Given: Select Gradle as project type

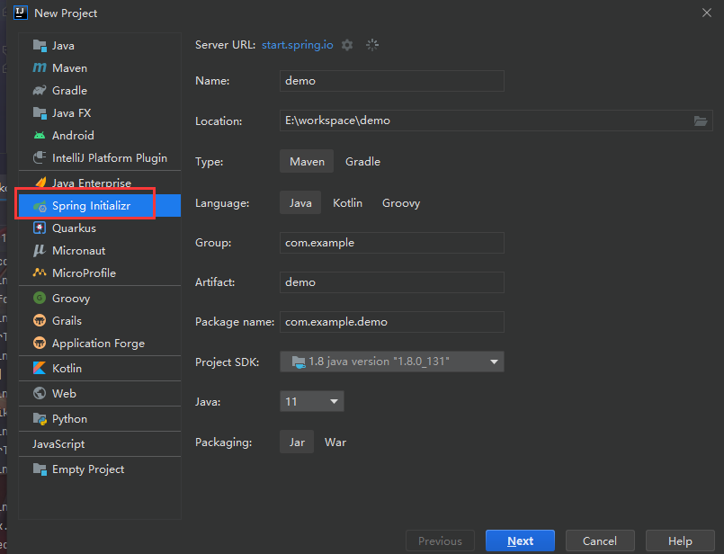Looking at the screenshot, I should 362,162.
